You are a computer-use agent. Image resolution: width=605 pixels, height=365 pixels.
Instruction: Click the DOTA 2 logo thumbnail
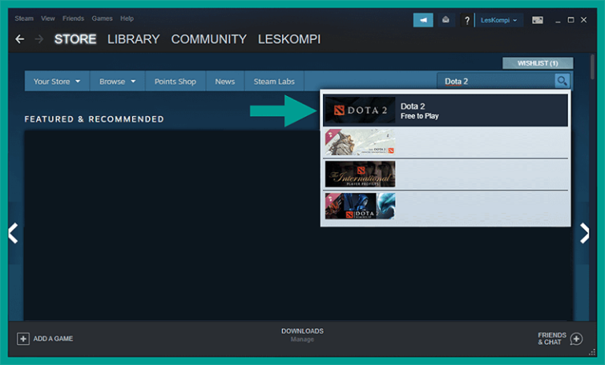point(360,110)
